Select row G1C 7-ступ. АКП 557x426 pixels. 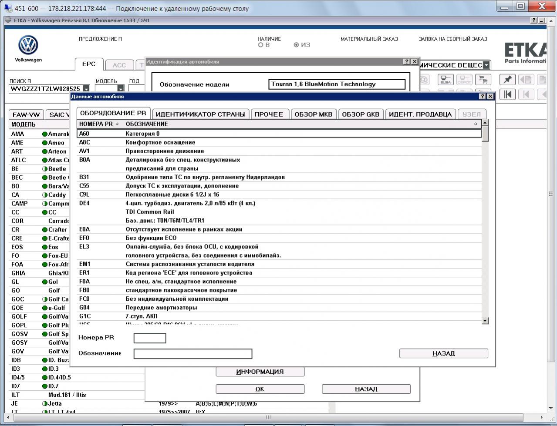279,316
